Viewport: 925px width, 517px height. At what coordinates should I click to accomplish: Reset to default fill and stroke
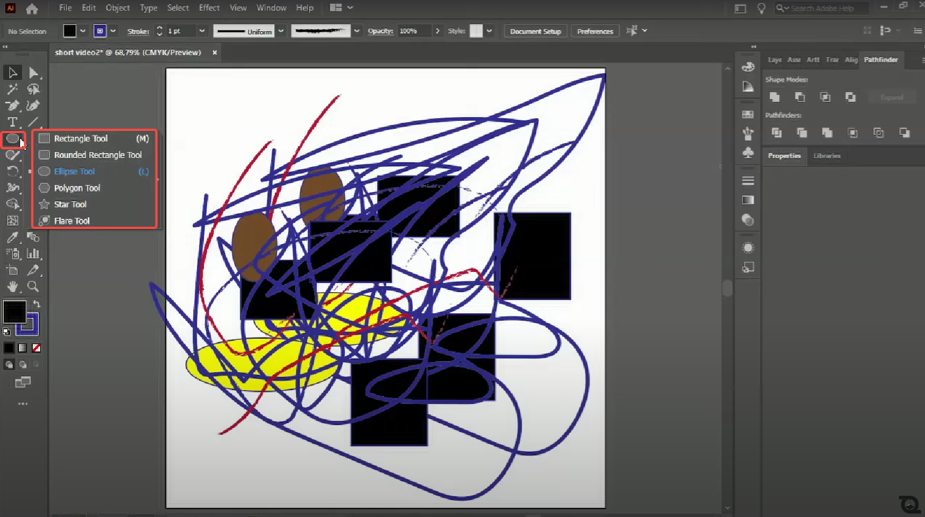click(x=6, y=331)
